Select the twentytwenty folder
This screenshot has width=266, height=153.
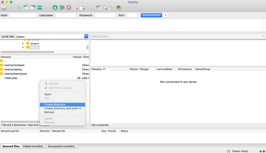[13, 69]
